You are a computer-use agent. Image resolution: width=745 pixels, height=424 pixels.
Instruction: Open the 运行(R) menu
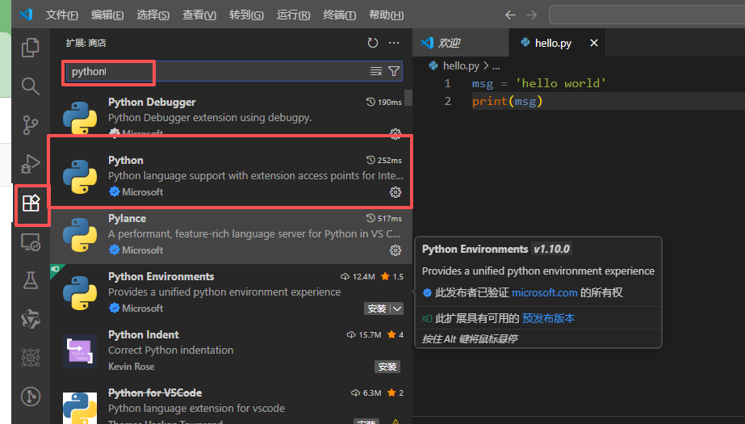pyautogui.click(x=294, y=15)
